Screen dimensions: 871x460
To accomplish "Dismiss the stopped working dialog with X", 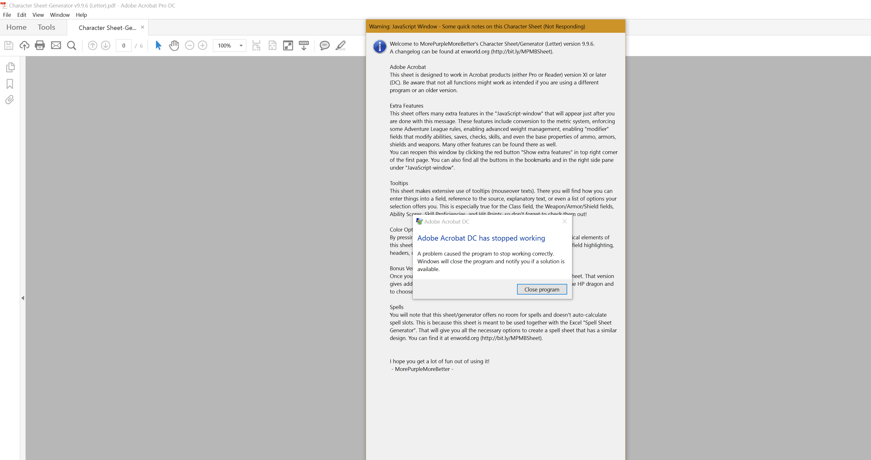I will (564, 221).
